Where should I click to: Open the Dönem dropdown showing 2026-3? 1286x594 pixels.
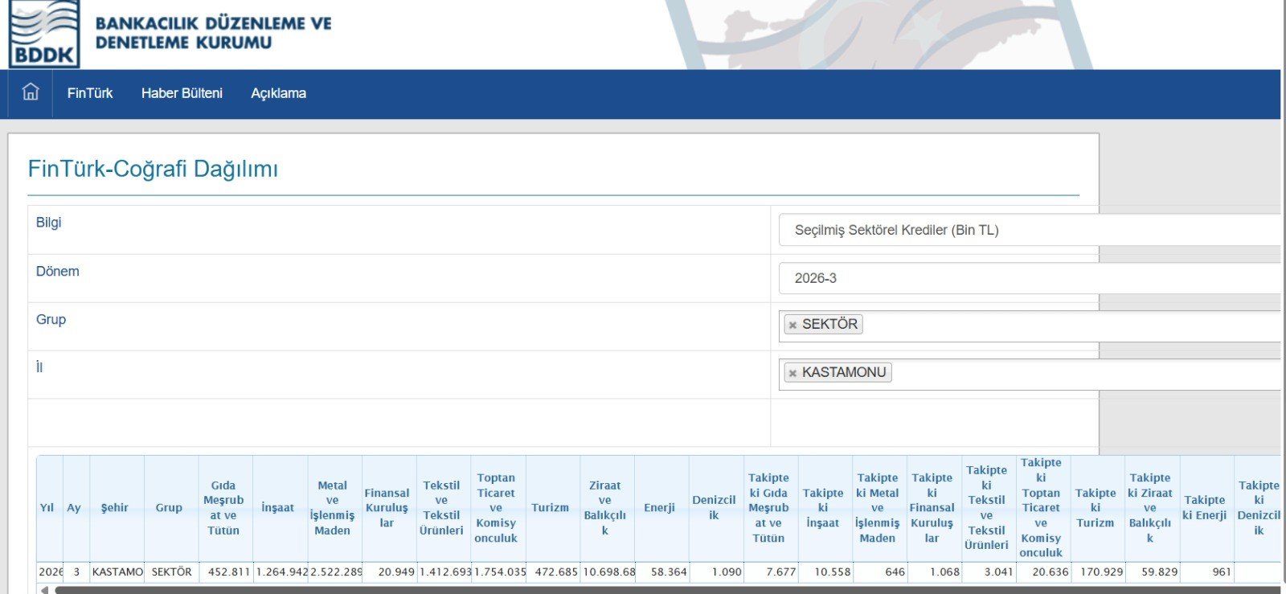(x=1030, y=278)
